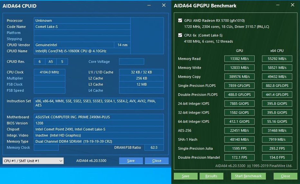The image size is (300, 184).
Task: Click the CPUID Vendor value GenuineIntel
Action: pyautogui.click(x=74, y=45)
